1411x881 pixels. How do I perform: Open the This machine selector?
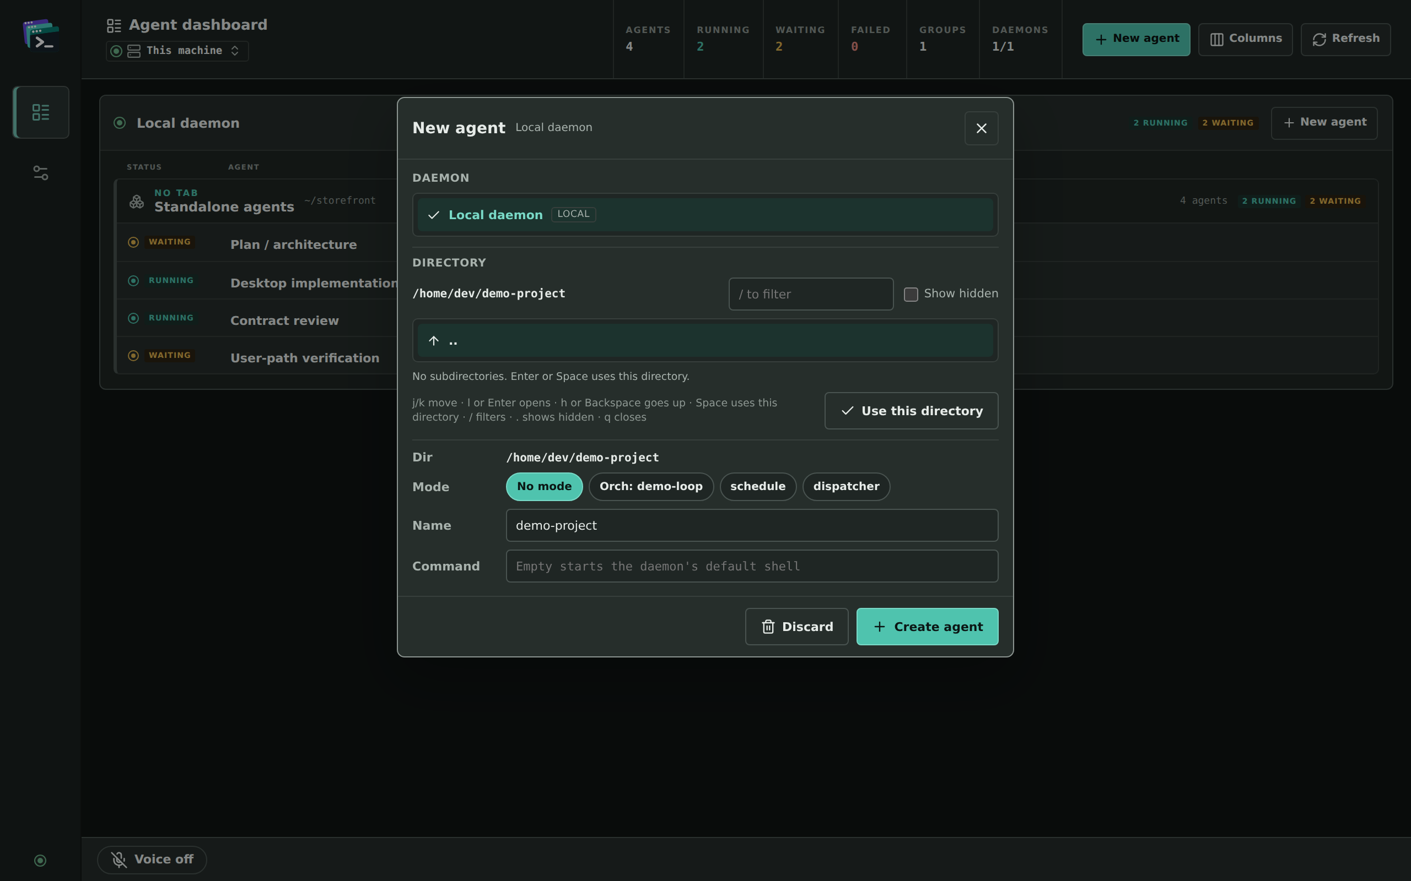click(x=177, y=51)
